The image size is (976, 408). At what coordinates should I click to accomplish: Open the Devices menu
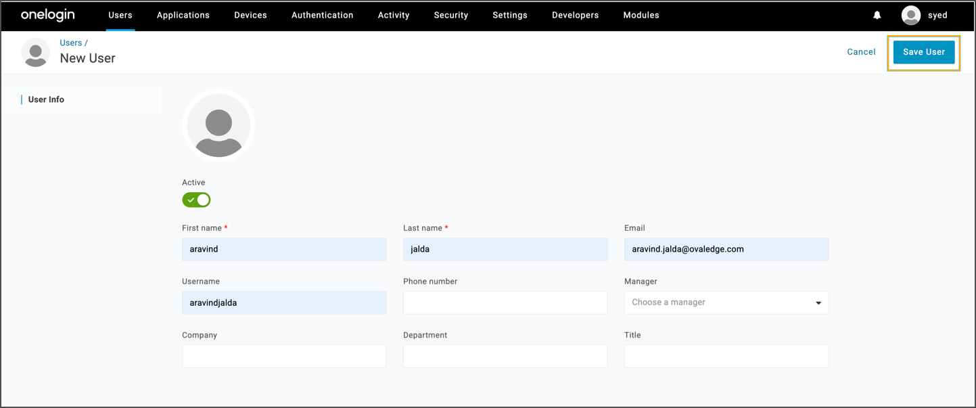coord(250,15)
